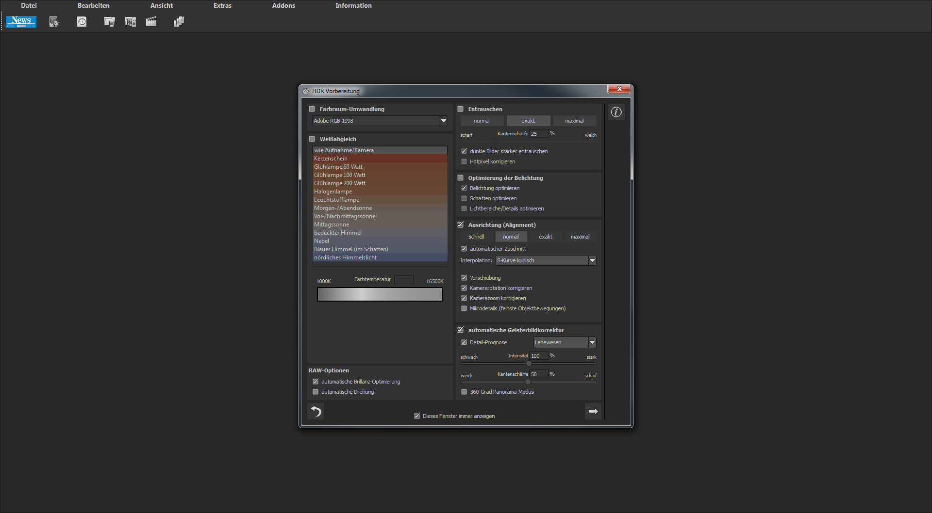The width and height of the screenshot is (932, 513).
Task: Enable the Weißabgleich checkbox
Action: (312, 139)
